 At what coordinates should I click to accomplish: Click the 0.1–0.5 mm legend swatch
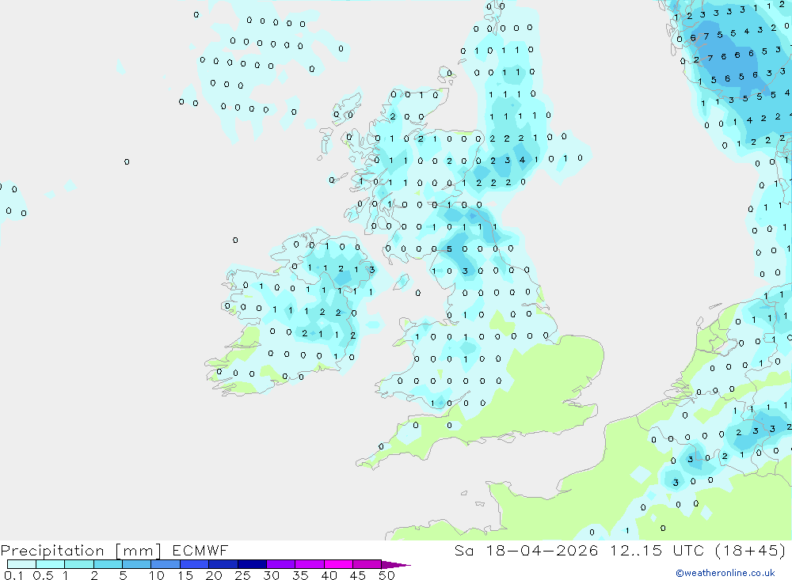[x=21, y=564]
